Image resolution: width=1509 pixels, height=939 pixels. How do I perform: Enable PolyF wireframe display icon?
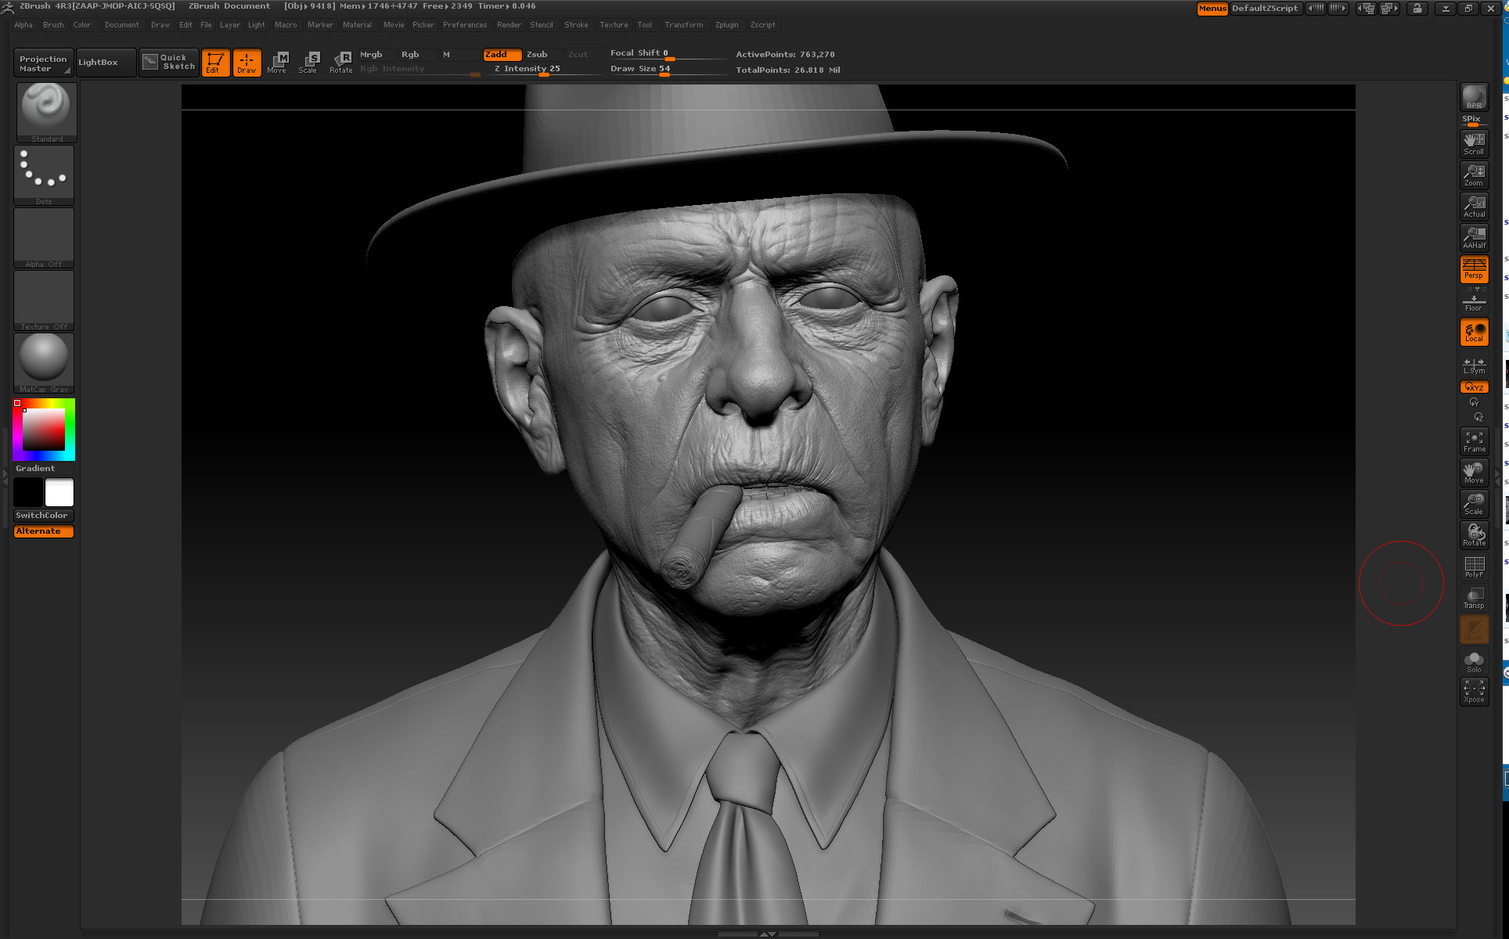coord(1474,567)
